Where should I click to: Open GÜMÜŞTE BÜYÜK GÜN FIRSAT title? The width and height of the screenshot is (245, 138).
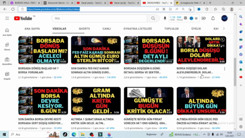coord(145,121)
